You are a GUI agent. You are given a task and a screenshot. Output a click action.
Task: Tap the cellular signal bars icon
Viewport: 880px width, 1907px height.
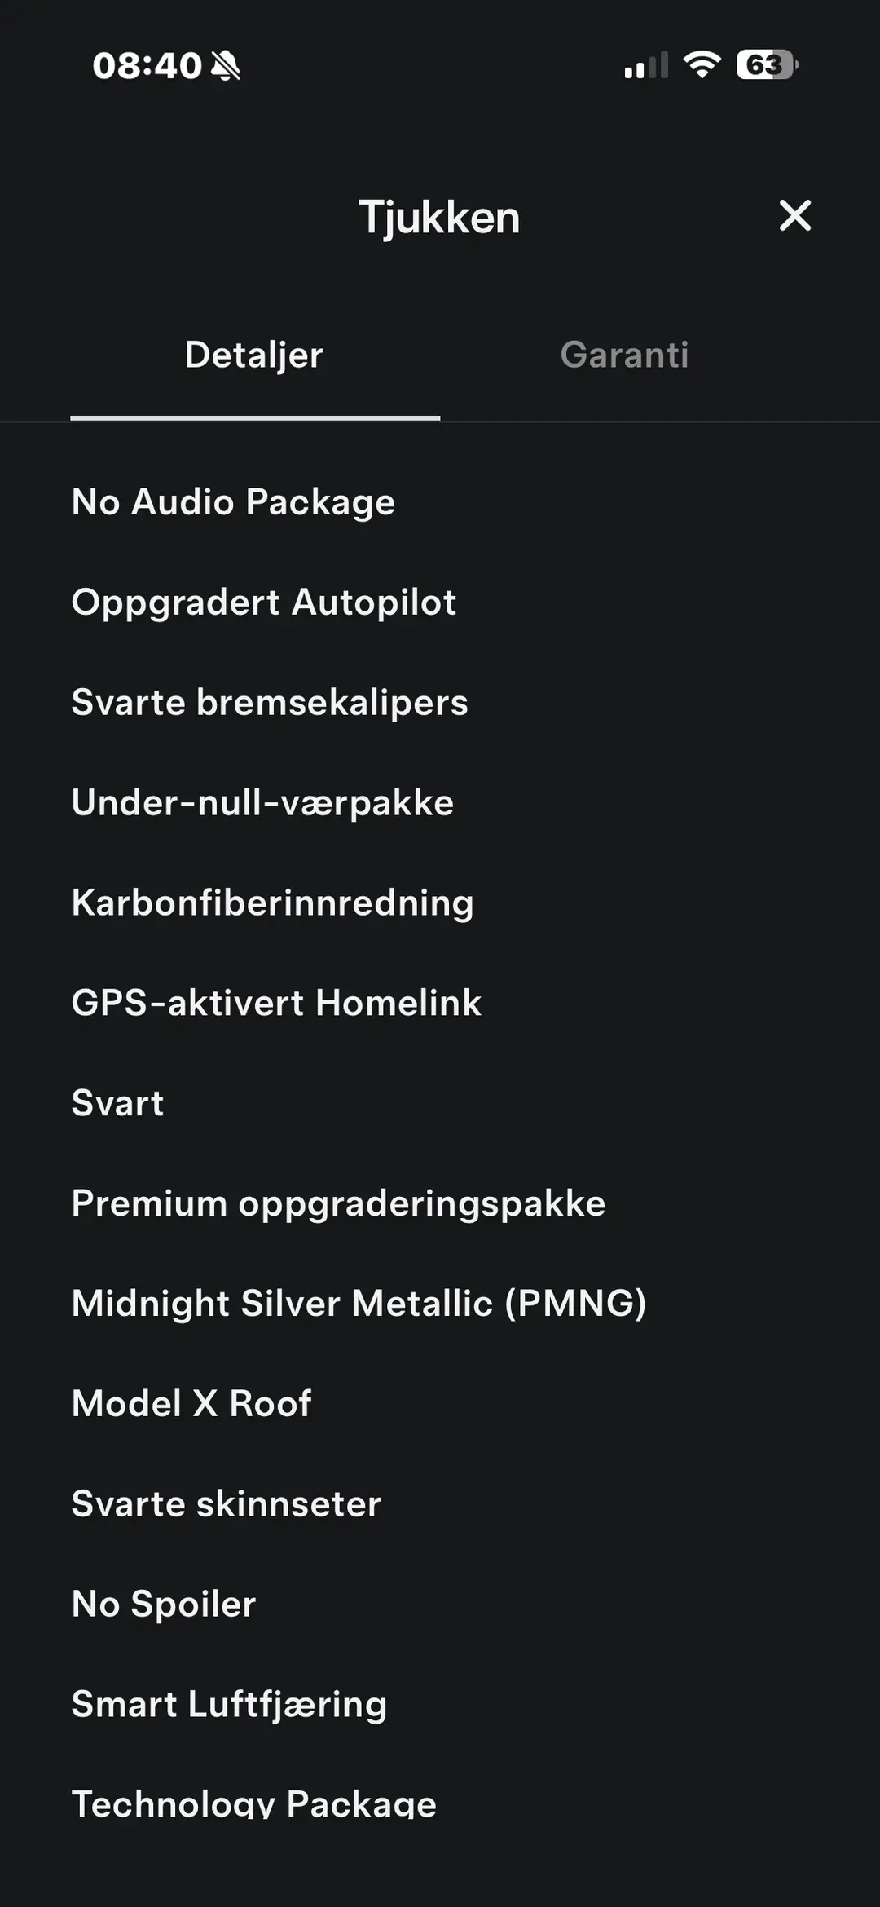tap(646, 65)
